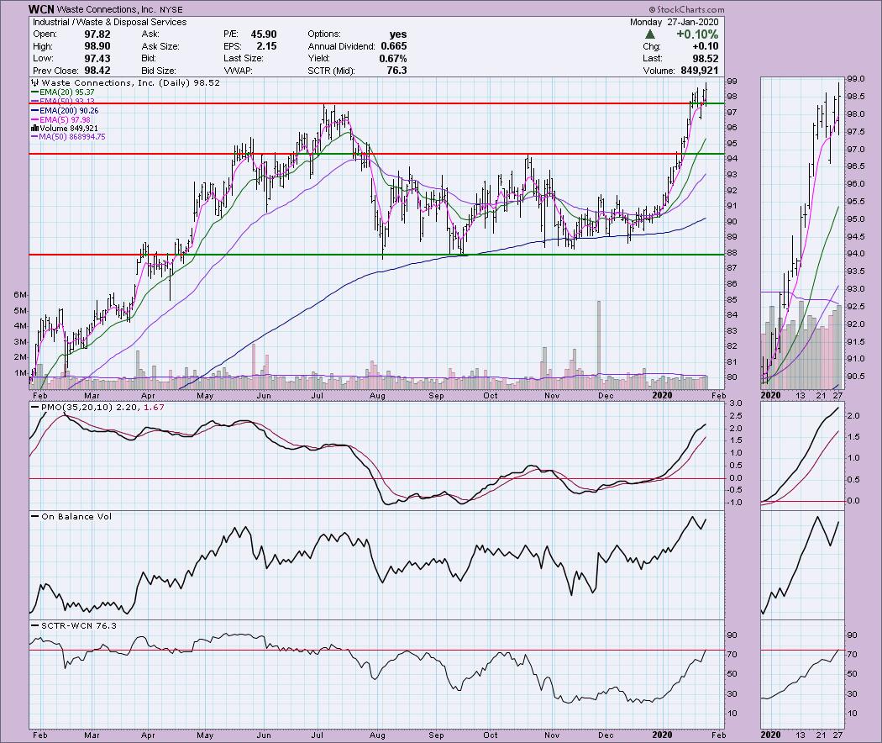Click the volume bars icon in legend

point(35,129)
